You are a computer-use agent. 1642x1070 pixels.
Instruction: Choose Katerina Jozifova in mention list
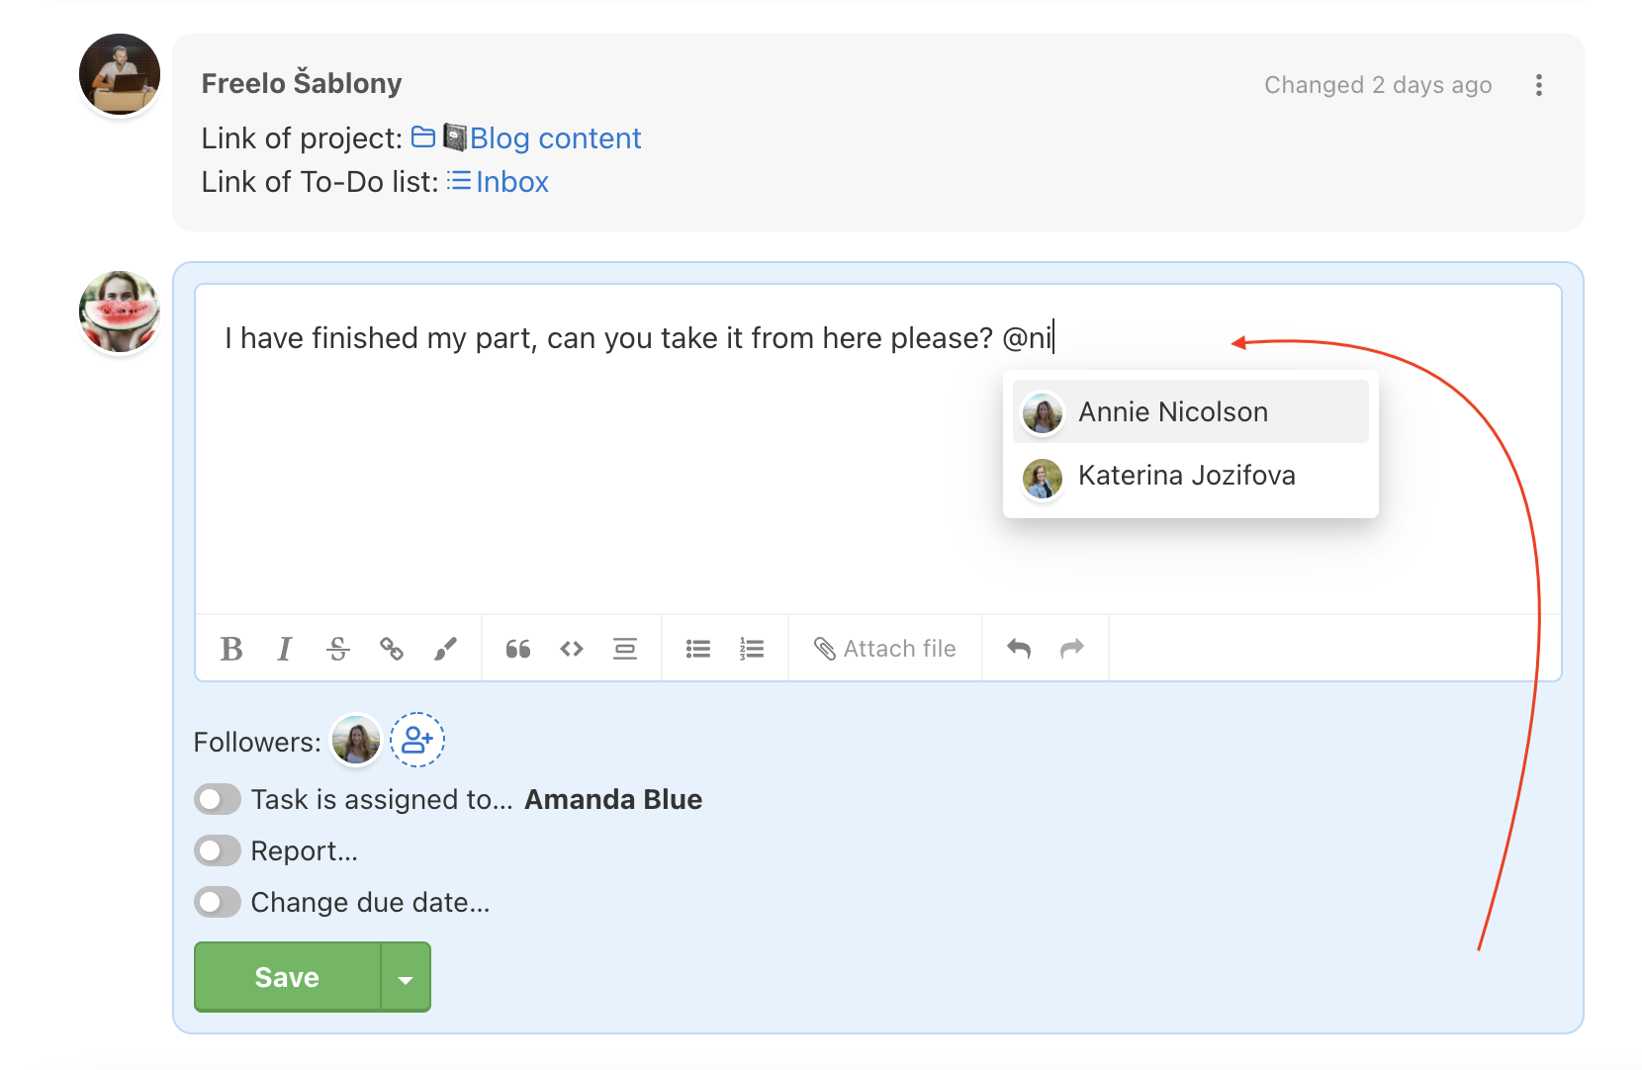click(1191, 476)
